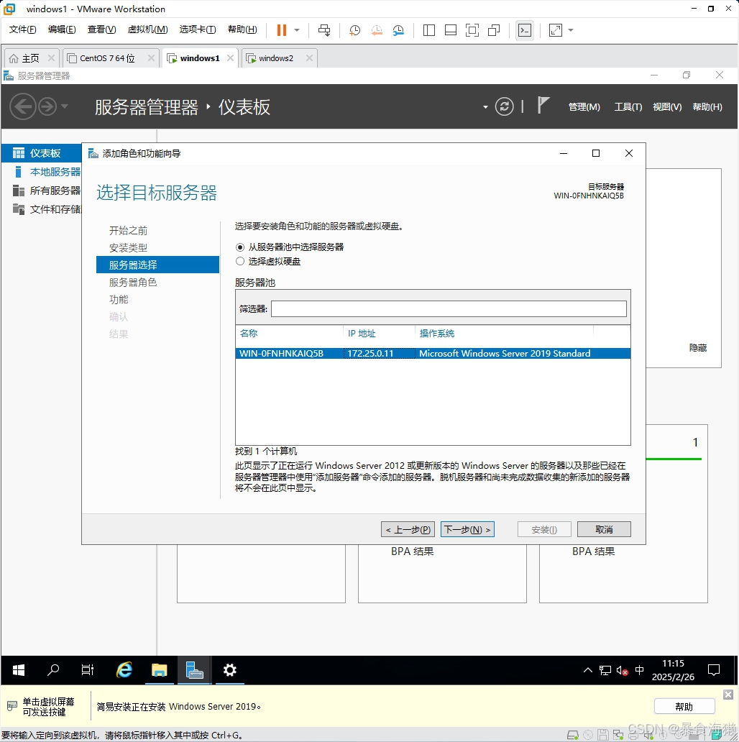This screenshot has height=742, width=739.
Task: Click the stretch guest display icon
Action: 556,29
